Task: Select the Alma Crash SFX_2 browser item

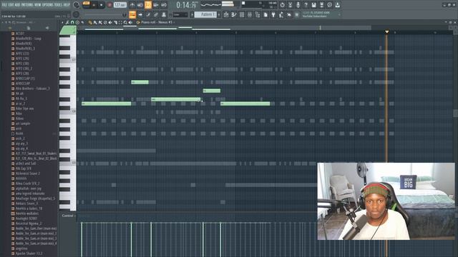Action: [27, 183]
